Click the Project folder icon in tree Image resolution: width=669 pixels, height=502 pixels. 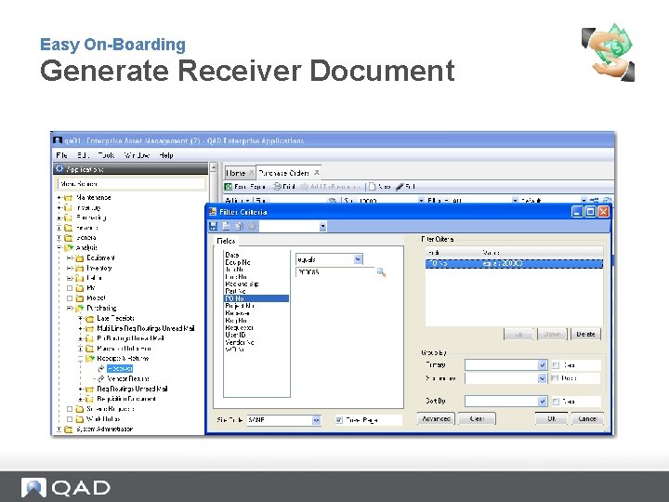point(79,298)
